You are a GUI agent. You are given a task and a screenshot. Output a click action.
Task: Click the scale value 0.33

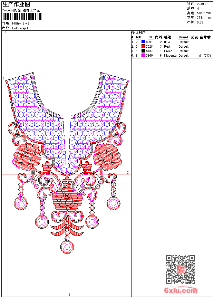200,22
